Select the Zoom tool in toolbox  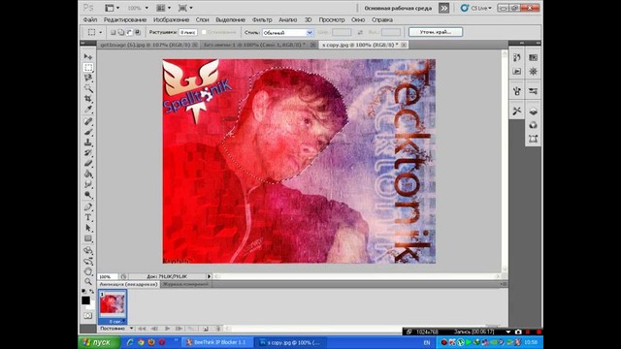click(88, 282)
